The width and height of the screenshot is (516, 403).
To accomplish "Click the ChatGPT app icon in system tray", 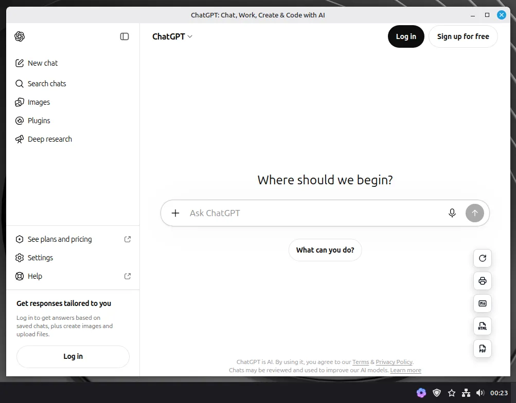I will (x=421, y=393).
